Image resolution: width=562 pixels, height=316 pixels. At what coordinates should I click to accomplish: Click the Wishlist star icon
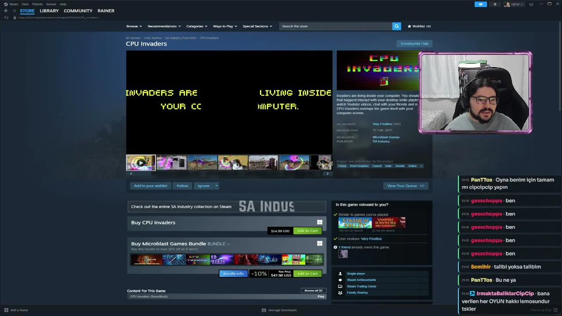[409, 26]
